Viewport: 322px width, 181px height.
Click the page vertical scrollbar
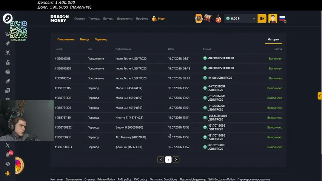[321, 82]
